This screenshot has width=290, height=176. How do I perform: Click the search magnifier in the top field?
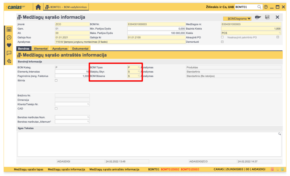(x=259, y=7)
